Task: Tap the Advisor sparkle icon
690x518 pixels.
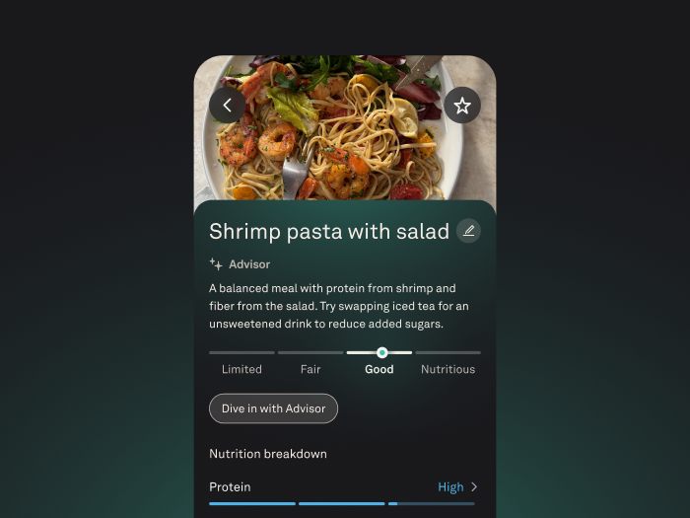Action: click(216, 264)
